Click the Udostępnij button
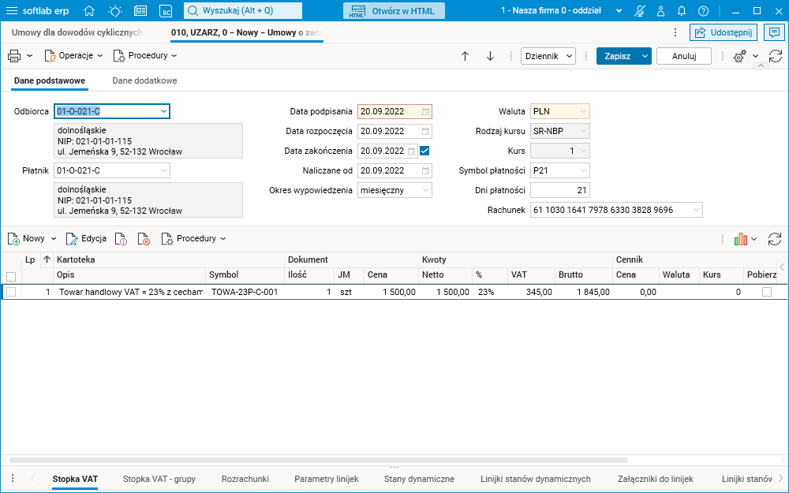The image size is (789, 493). coord(723,32)
